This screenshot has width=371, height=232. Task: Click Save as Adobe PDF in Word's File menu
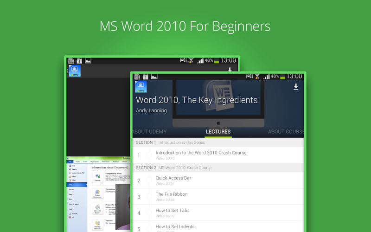77,173
